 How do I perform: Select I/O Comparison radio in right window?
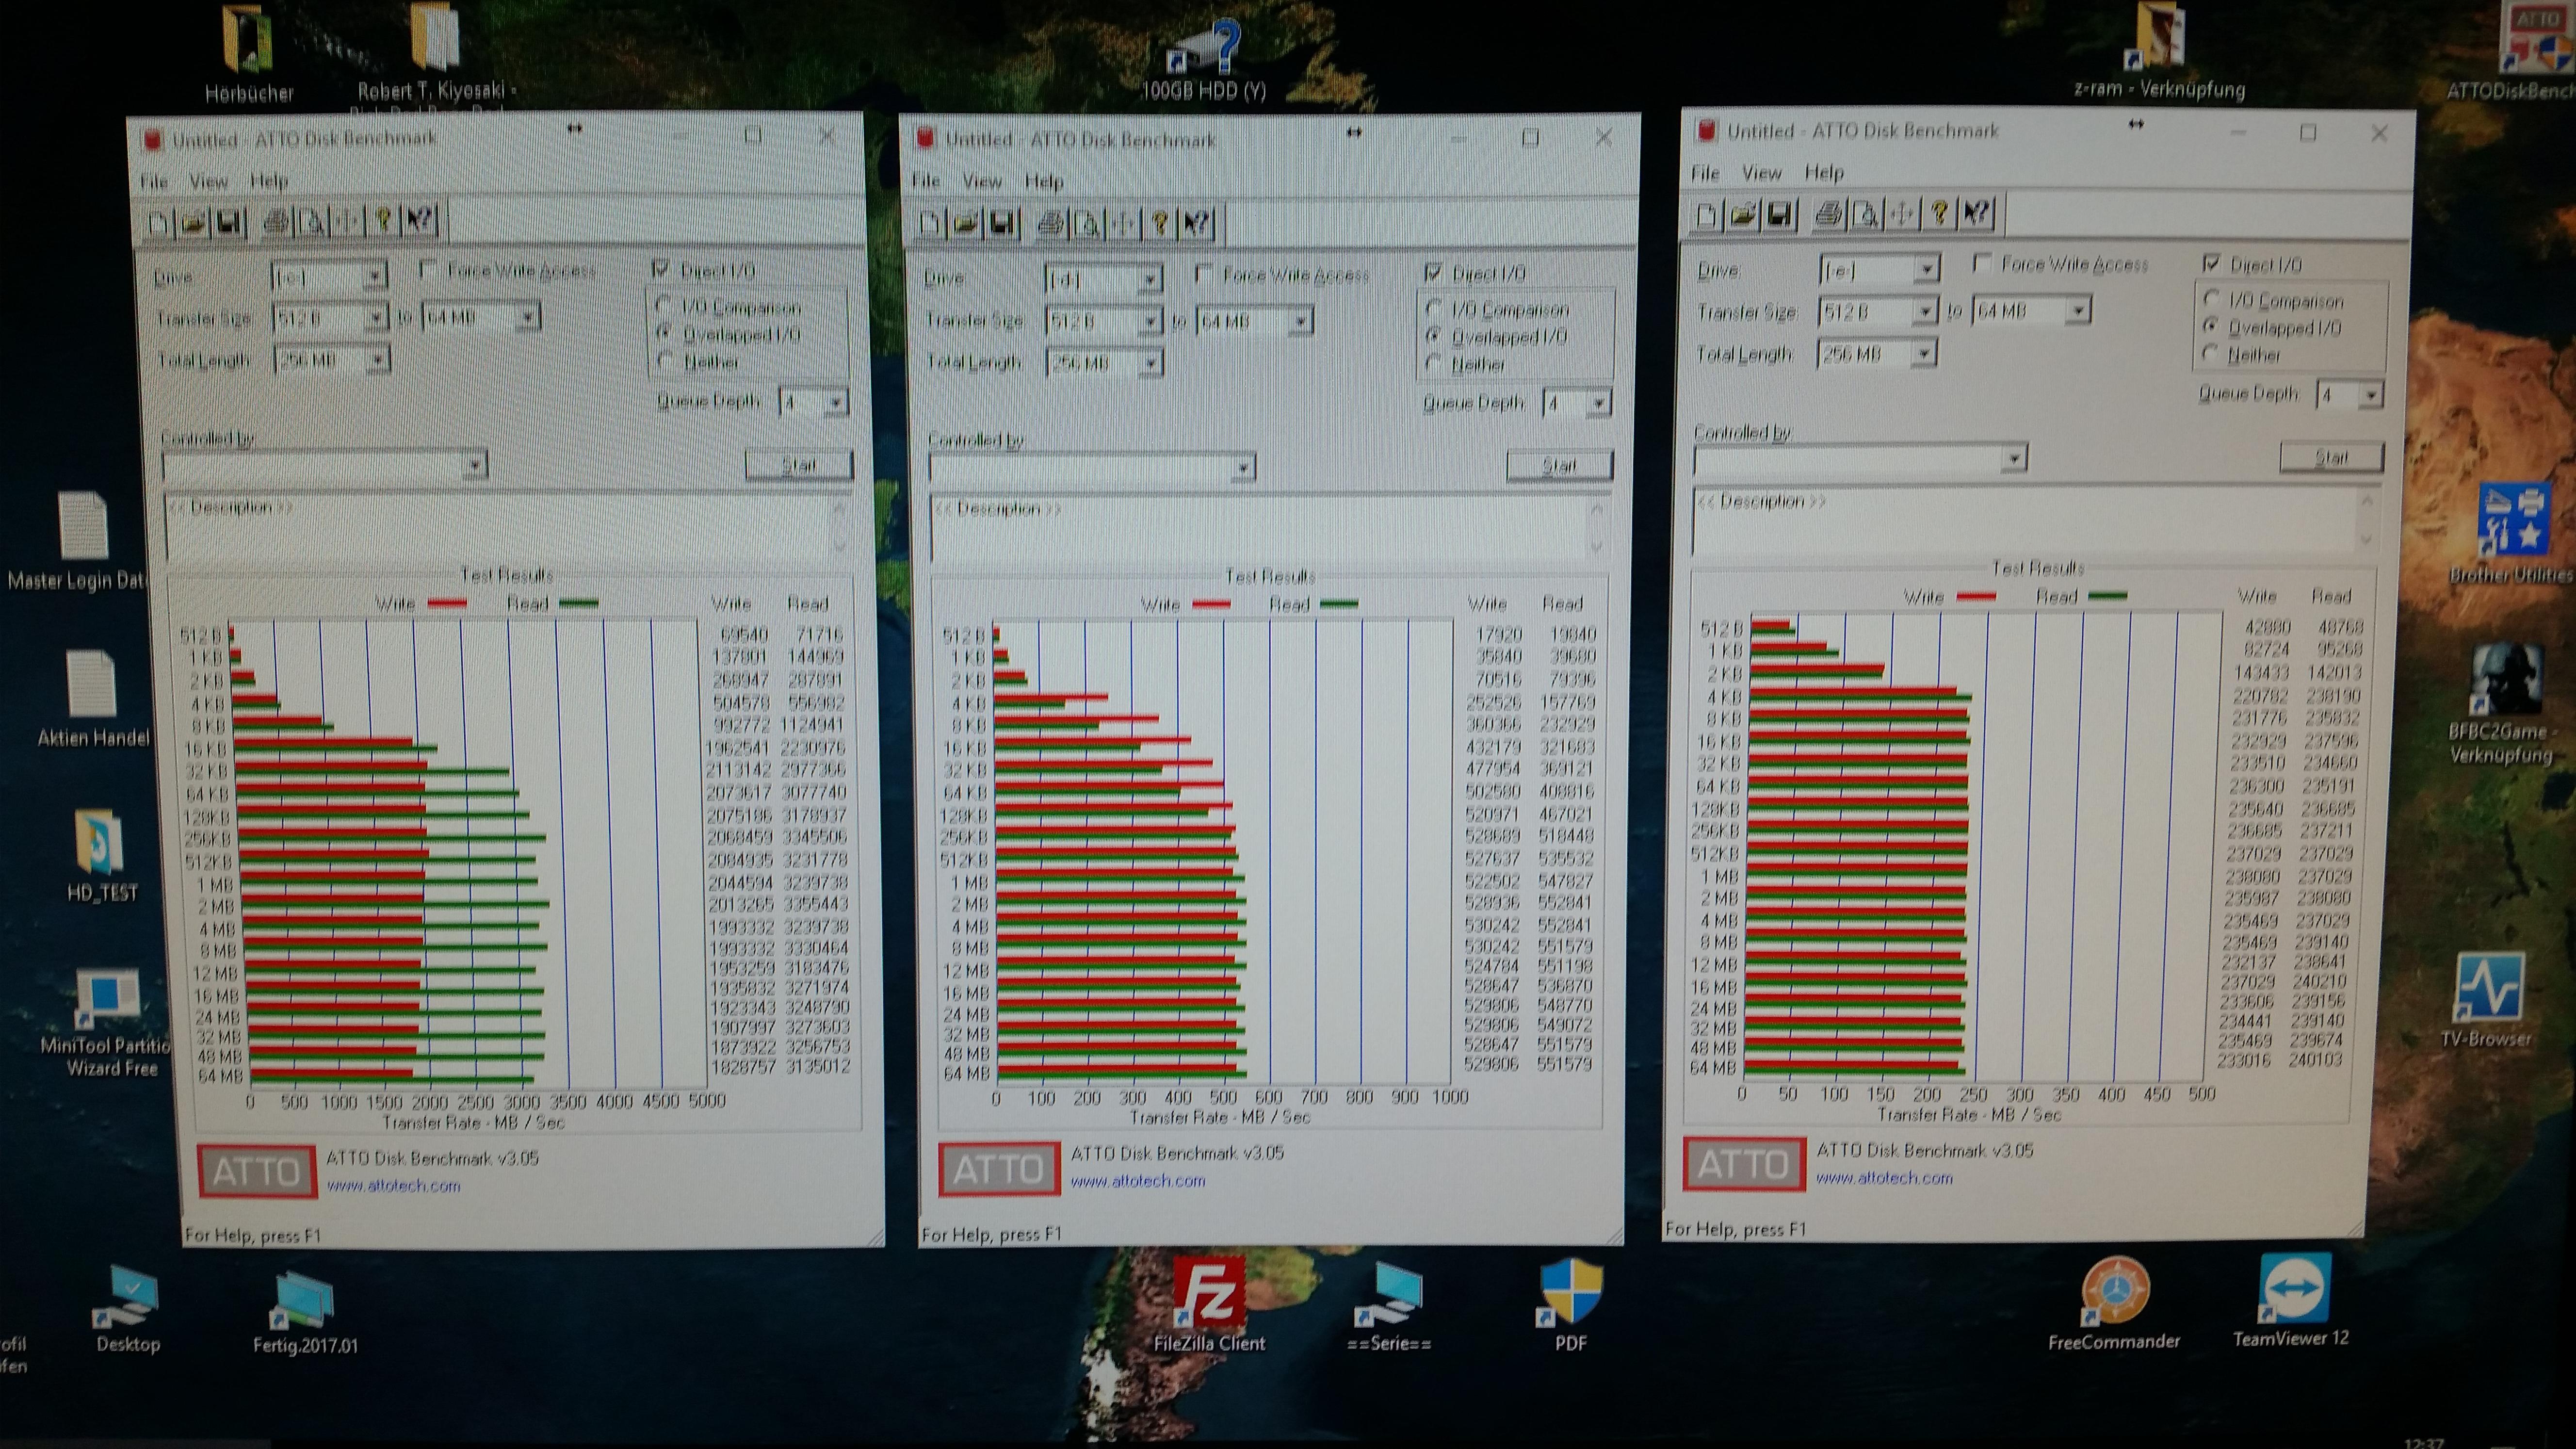tap(2211, 299)
